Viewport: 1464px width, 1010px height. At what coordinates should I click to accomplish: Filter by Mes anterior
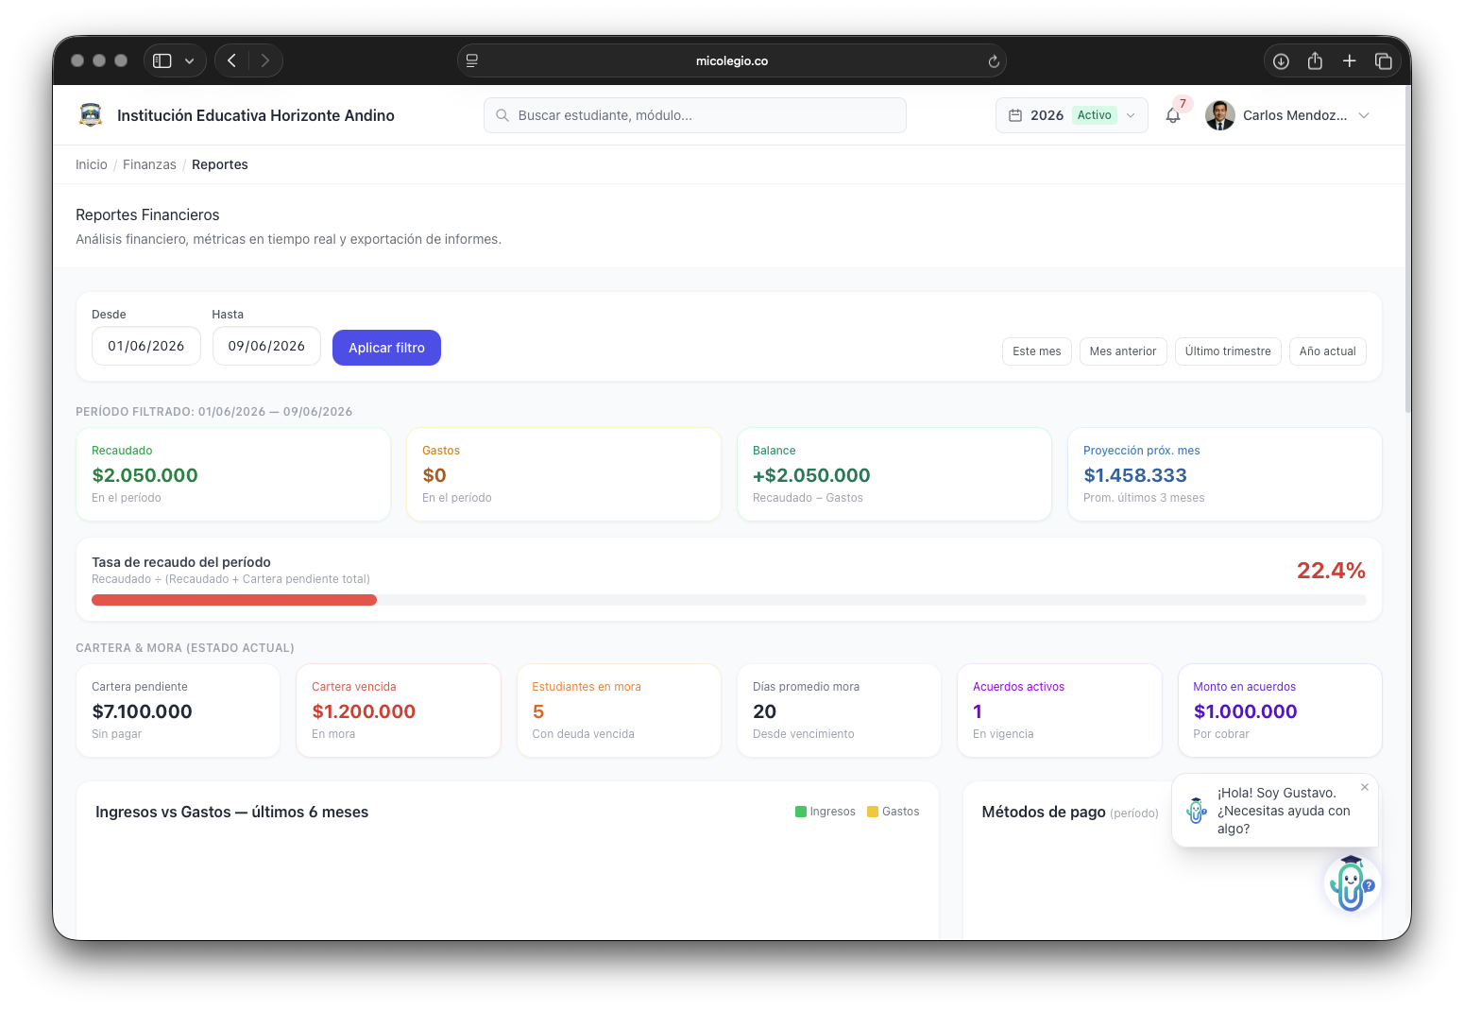click(1123, 351)
